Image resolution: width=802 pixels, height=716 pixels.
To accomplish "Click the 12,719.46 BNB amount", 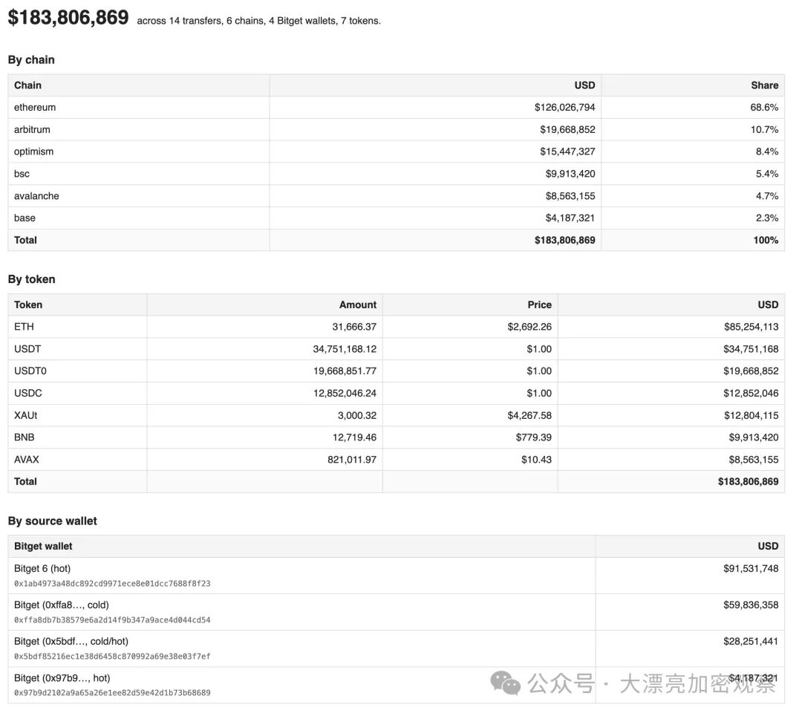I will tap(354, 437).
